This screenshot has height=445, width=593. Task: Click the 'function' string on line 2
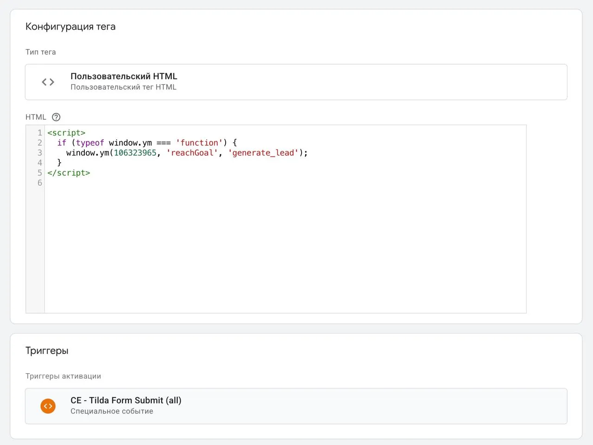coord(199,143)
